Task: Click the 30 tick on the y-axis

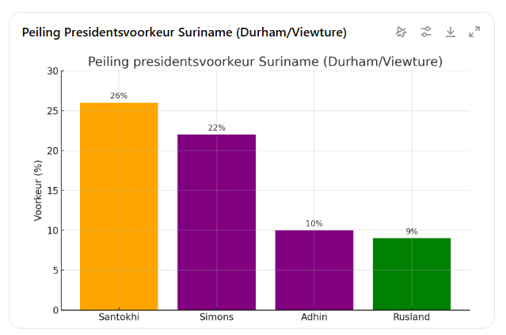Action: tap(52, 71)
